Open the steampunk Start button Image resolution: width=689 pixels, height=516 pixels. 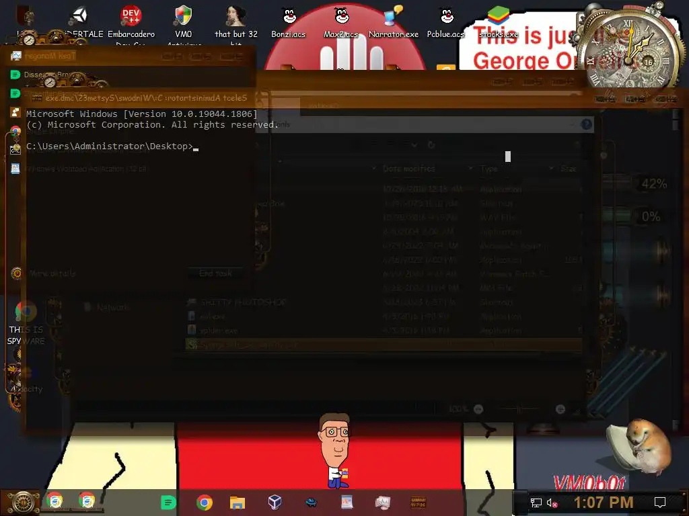click(22, 503)
